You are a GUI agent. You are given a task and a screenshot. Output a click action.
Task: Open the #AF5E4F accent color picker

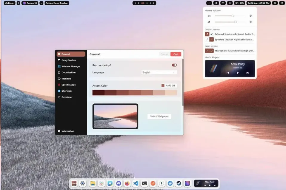(169, 85)
